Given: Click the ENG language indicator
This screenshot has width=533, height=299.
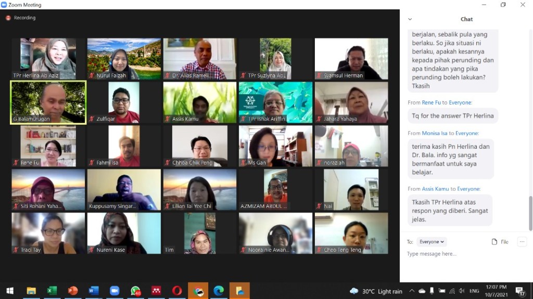Looking at the screenshot, I should pos(474,291).
